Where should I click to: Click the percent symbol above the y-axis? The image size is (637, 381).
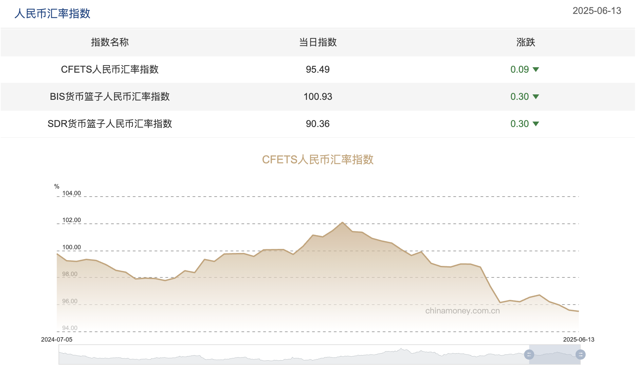click(57, 186)
